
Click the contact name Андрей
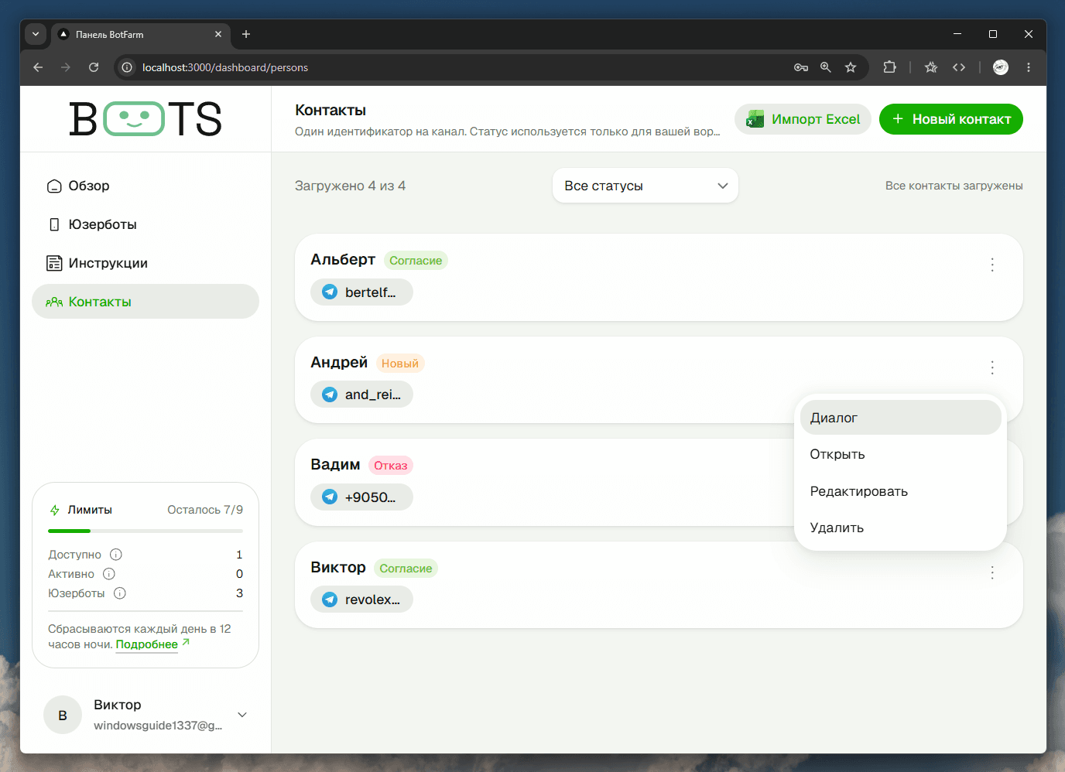[339, 363]
